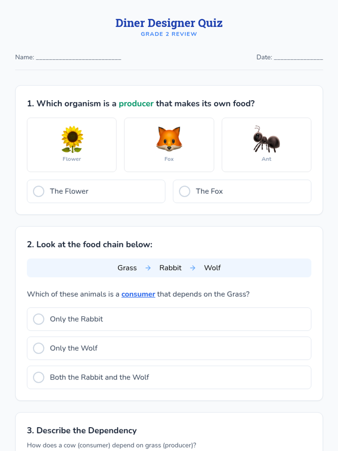Open the underlined "consumer" link

point(138,294)
